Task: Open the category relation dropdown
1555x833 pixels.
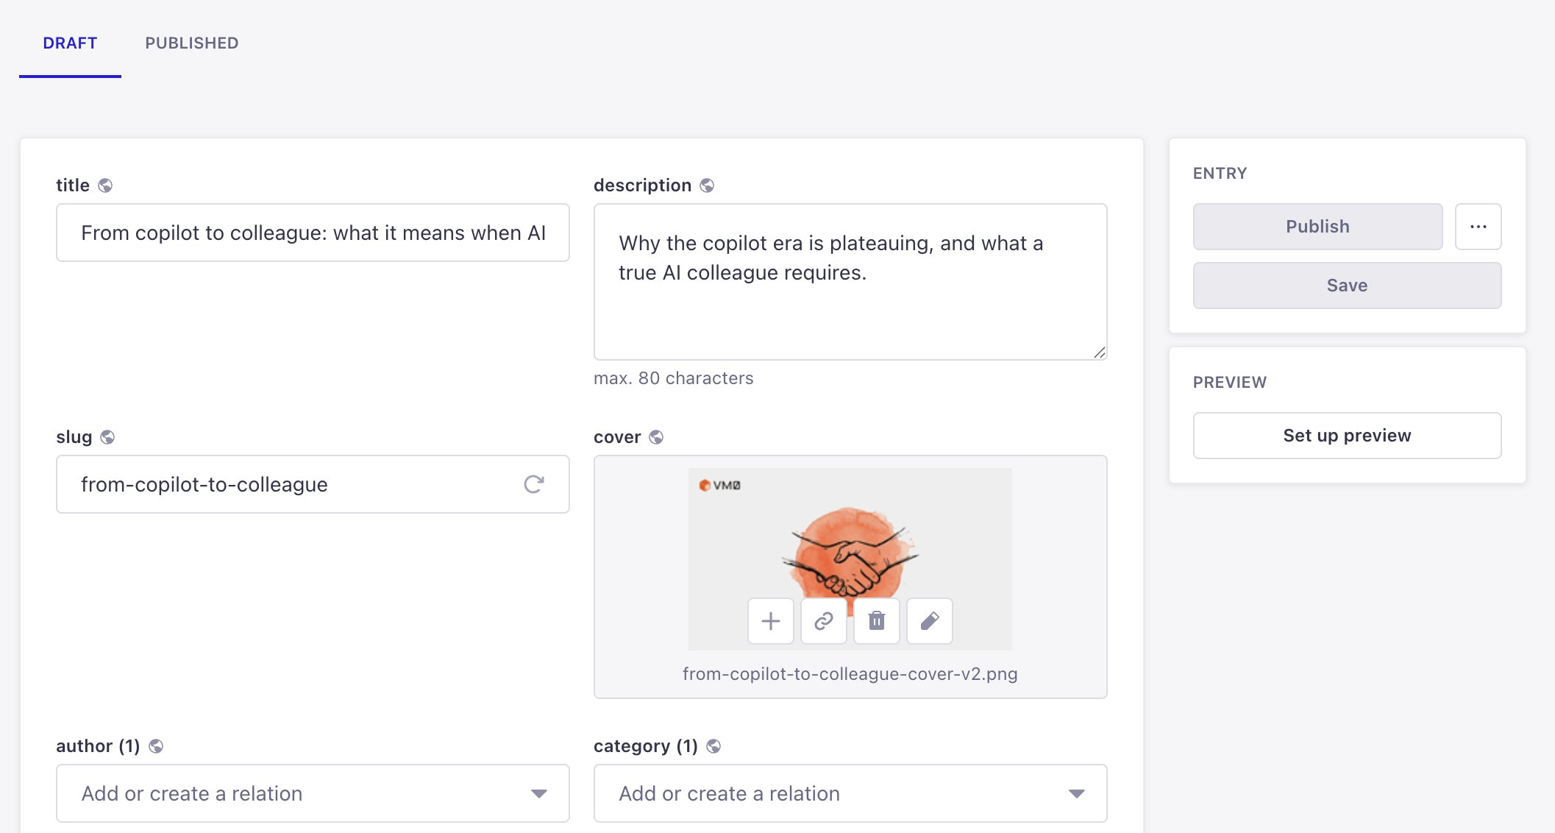Action: click(850, 793)
